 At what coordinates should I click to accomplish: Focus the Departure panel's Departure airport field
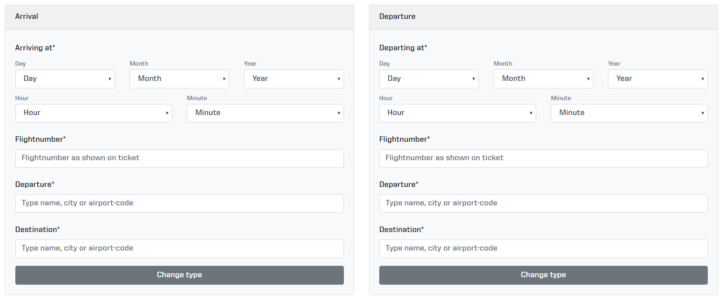(543, 203)
